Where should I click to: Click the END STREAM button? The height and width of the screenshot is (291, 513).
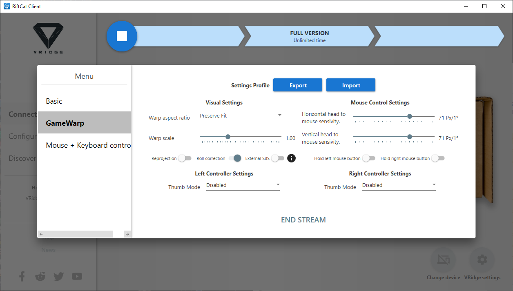[303, 220]
